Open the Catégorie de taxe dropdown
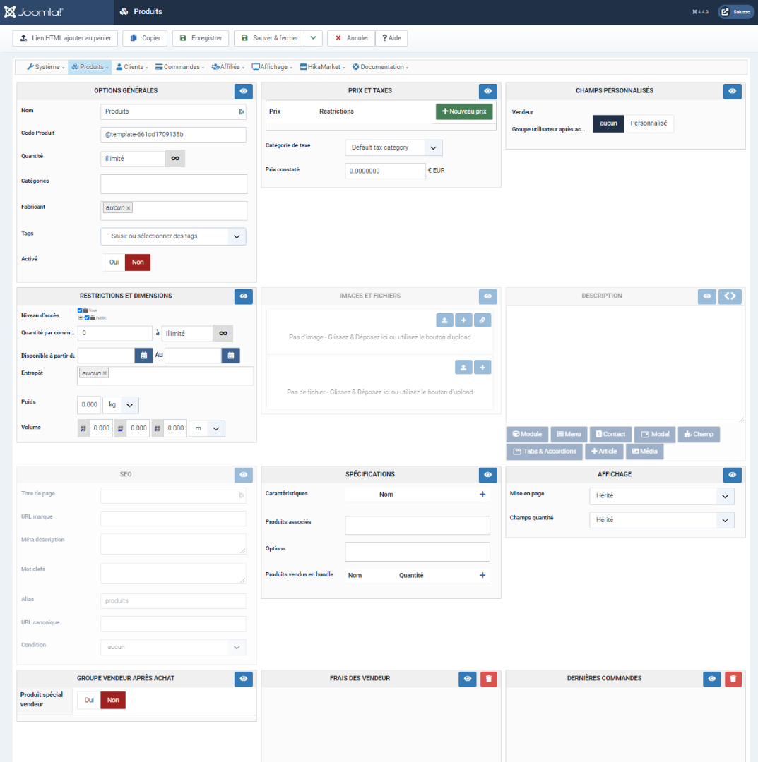758x762 pixels. pyautogui.click(x=393, y=147)
